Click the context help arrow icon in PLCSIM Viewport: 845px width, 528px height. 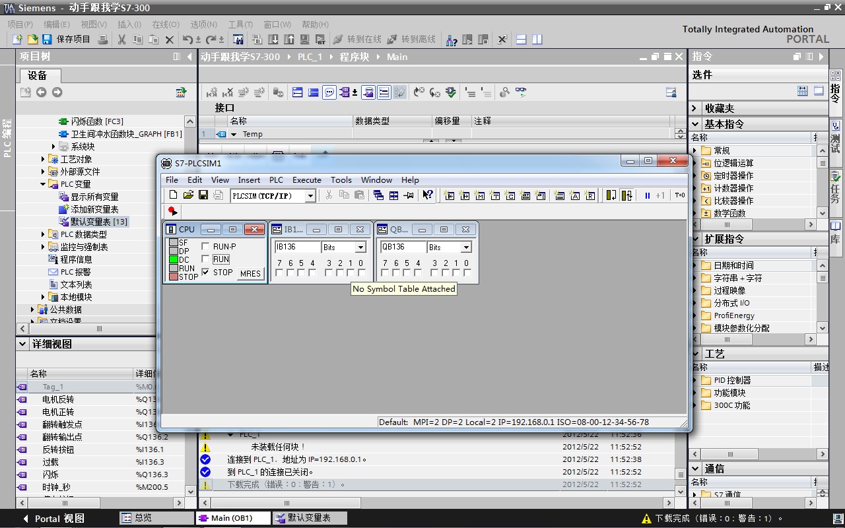(428, 195)
